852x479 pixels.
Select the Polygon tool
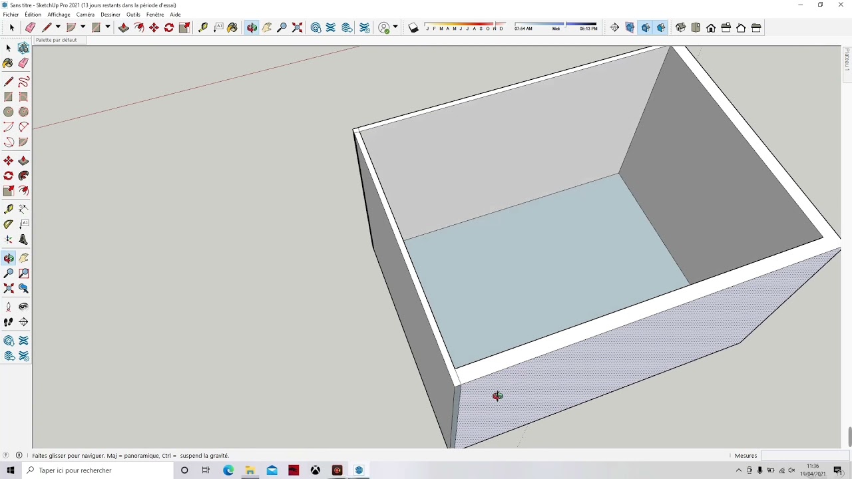click(23, 112)
